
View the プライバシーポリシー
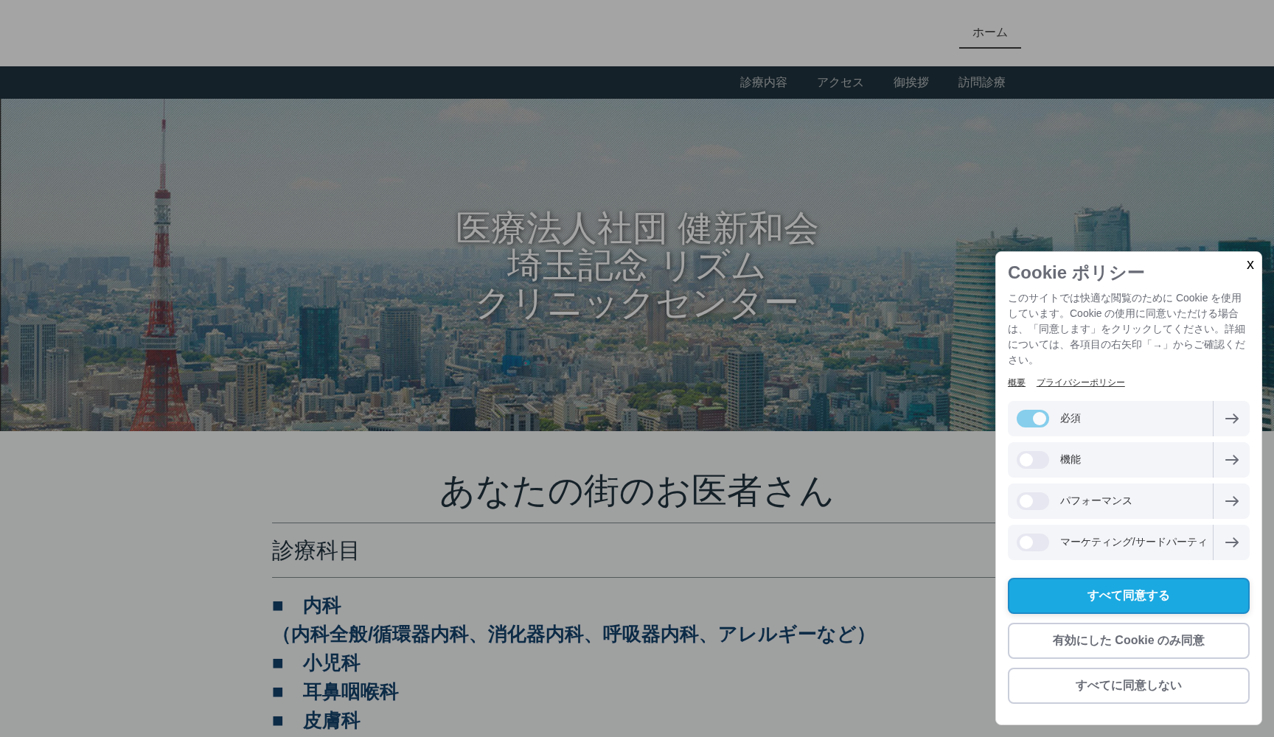point(1080,383)
